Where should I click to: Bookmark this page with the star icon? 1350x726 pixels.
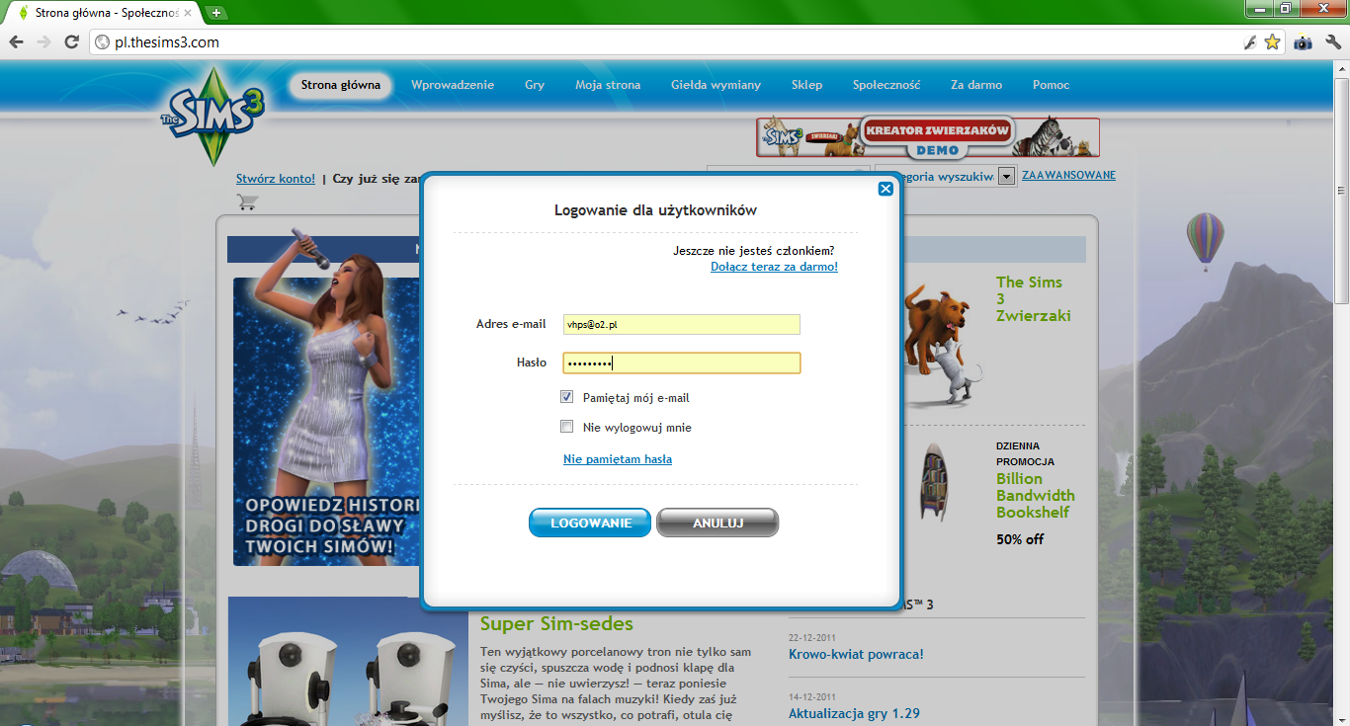pos(1272,42)
